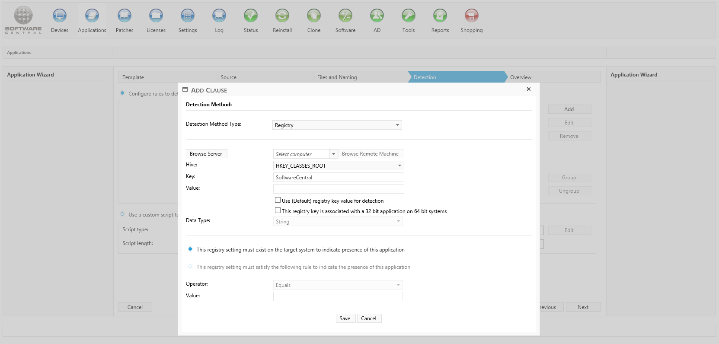Image resolution: width=719 pixels, height=344 pixels.
Task: Expand the Select computer combo box
Action: (333, 154)
